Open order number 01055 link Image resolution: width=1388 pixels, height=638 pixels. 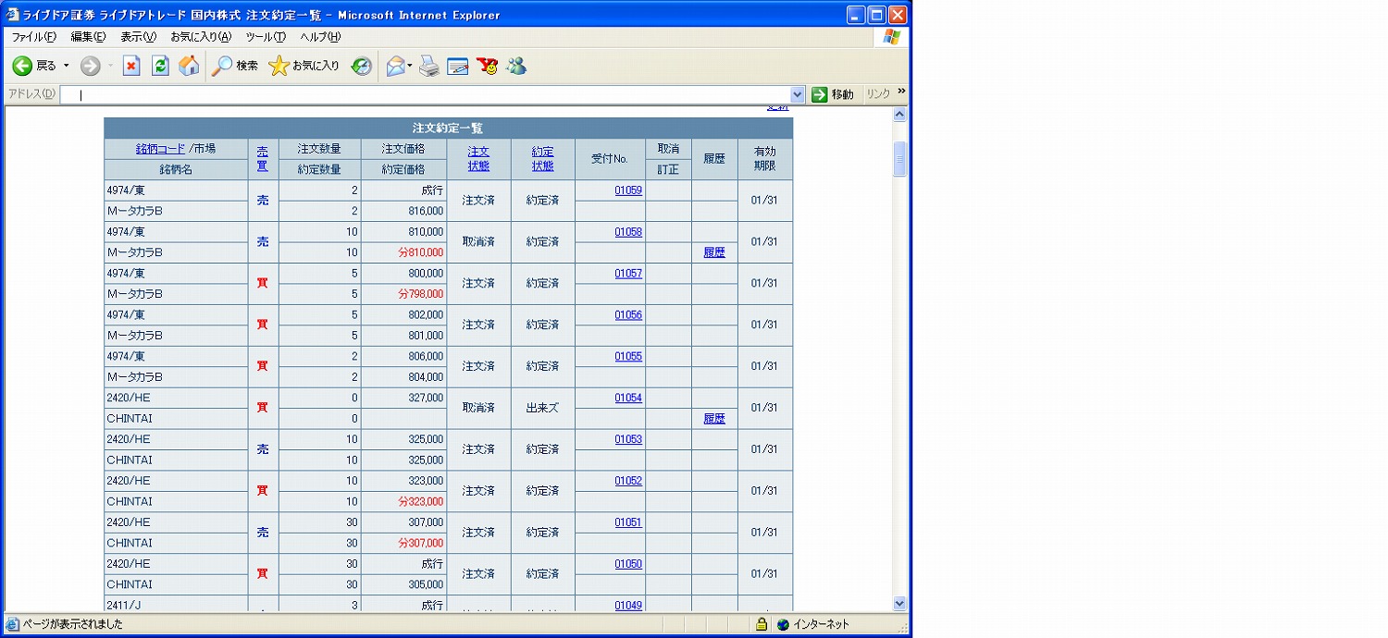pyautogui.click(x=628, y=357)
